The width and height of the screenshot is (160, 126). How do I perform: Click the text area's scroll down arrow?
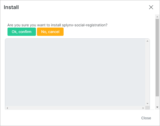(x=147, y=103)
